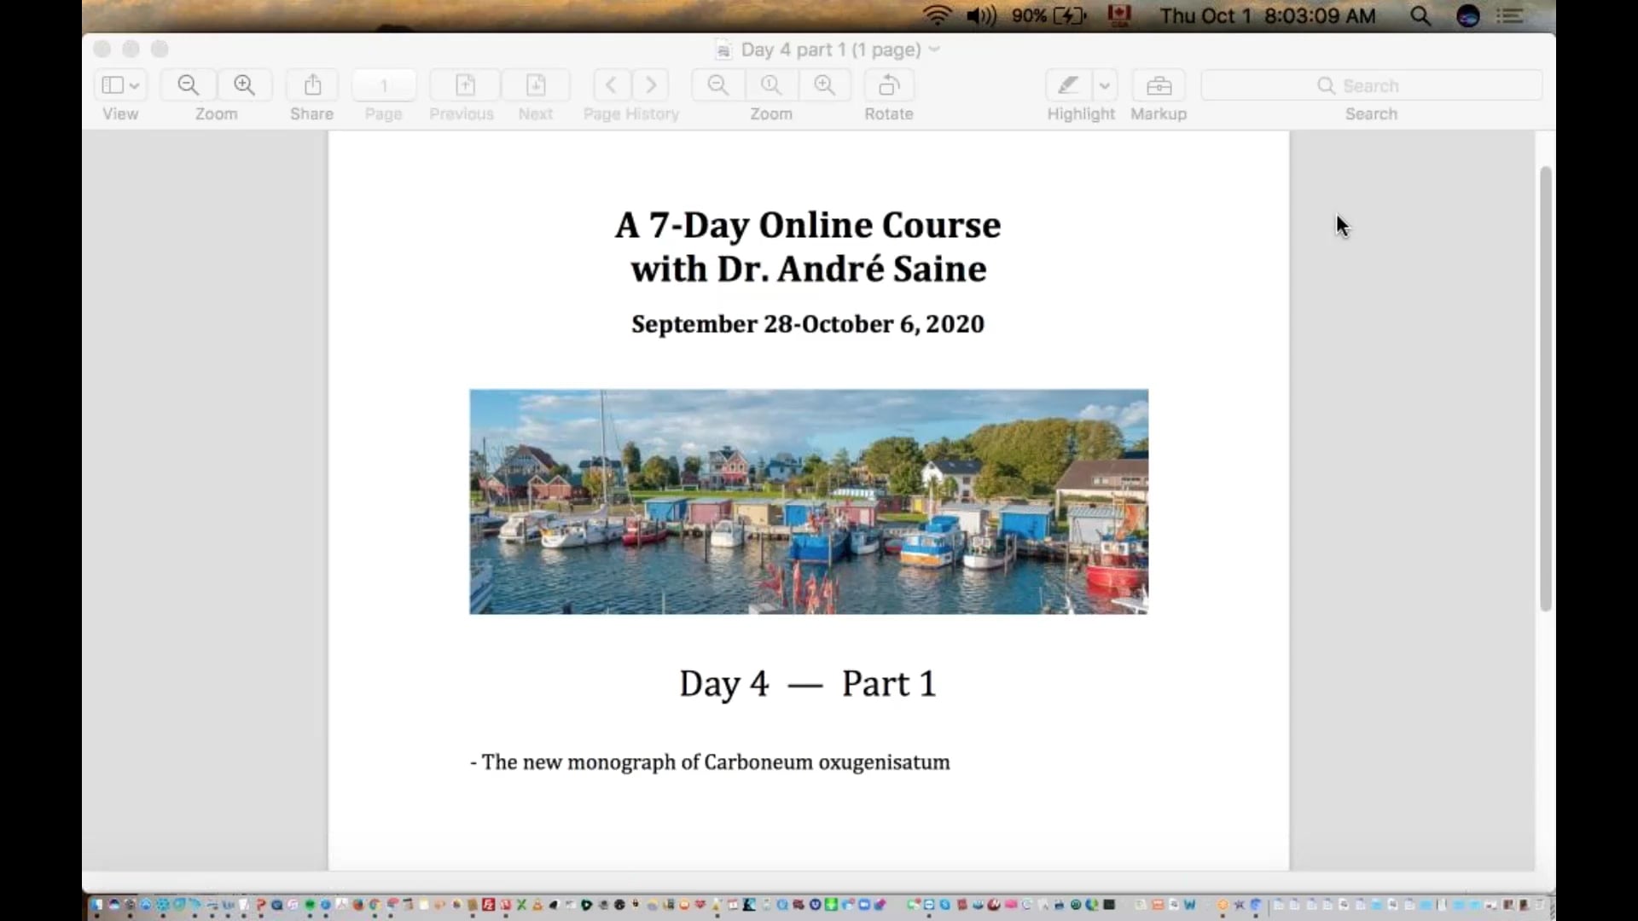Screen dimensions: 1638x921
Task: Go back using the Page History arrow
Action: pos(611,85)
